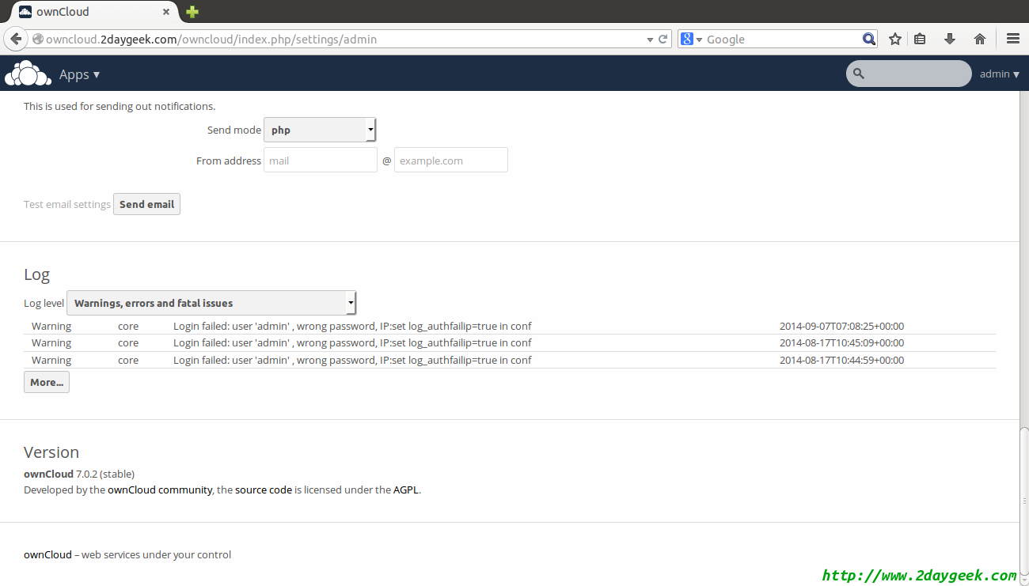Open the Log level dropdown
Image resolution: width=1029 pixels, height=586 pixels.
(211, 303)
